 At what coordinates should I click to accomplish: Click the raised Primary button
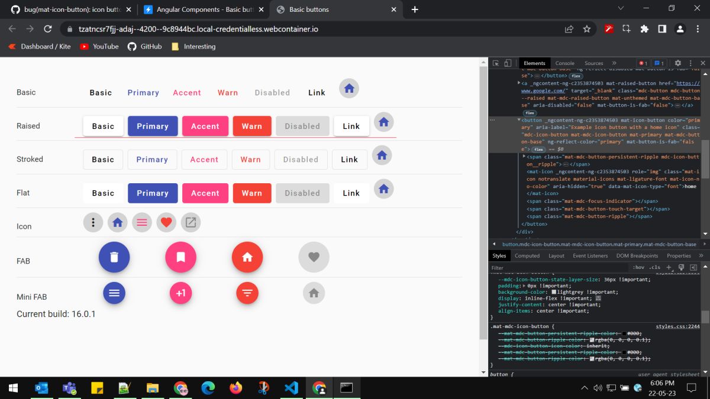click(153, 126)
